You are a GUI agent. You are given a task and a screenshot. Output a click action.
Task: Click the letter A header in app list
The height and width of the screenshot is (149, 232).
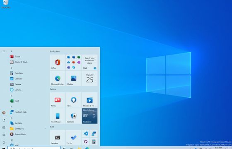coord(12,51)
